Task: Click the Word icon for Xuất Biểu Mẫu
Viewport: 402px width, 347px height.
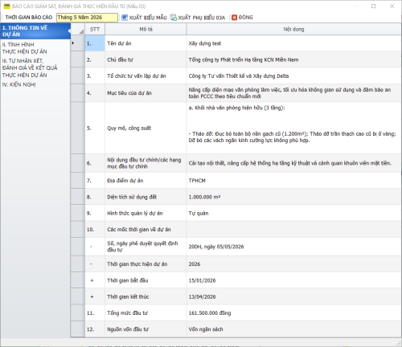Action: pos(125,18)
